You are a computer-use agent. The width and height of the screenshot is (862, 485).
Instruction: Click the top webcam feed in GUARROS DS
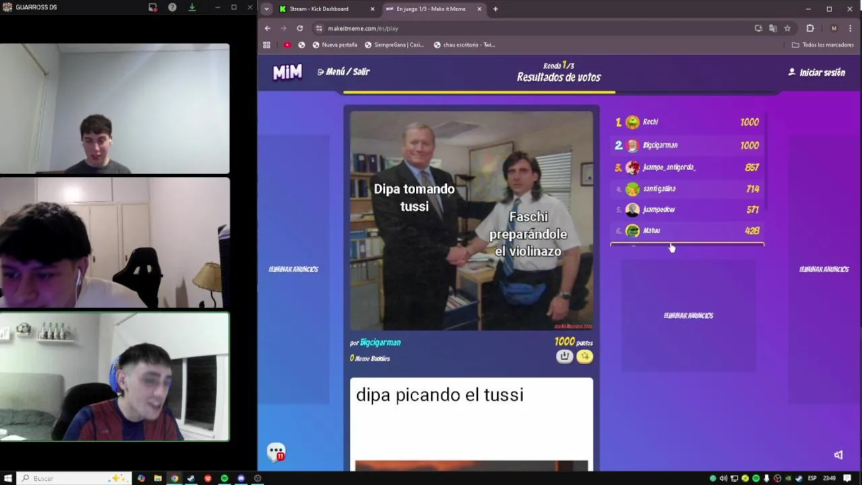114,109
